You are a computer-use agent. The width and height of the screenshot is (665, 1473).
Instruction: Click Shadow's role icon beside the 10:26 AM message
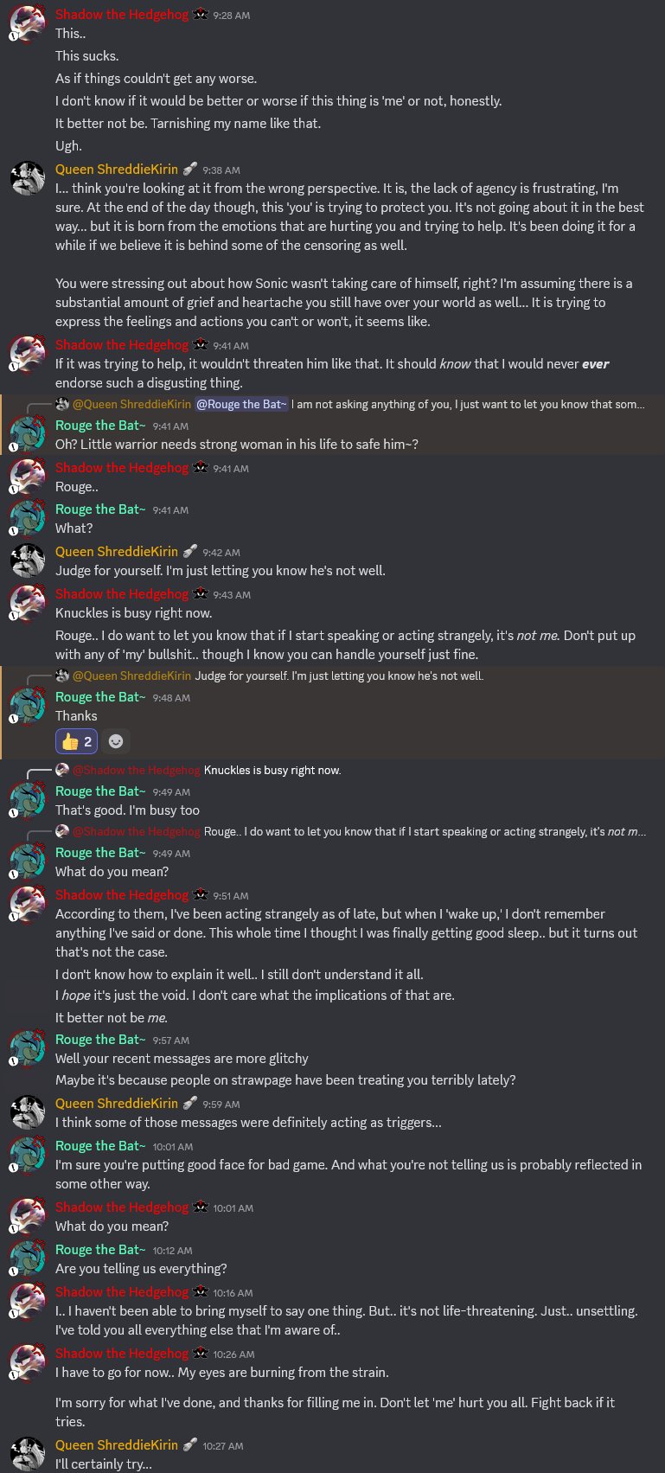(x=200, y=1354)
